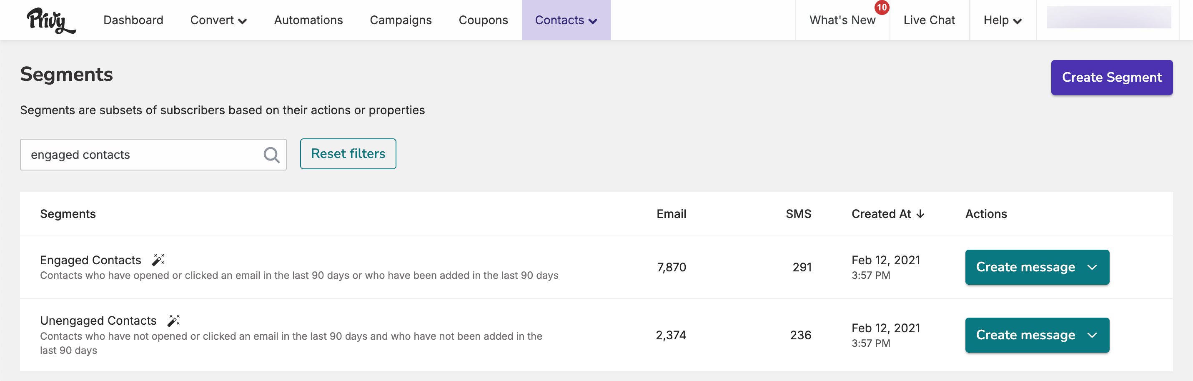Expand Create message chevron for Engaged Contacts
1193x381 pixels.
tap(1092, 267)
